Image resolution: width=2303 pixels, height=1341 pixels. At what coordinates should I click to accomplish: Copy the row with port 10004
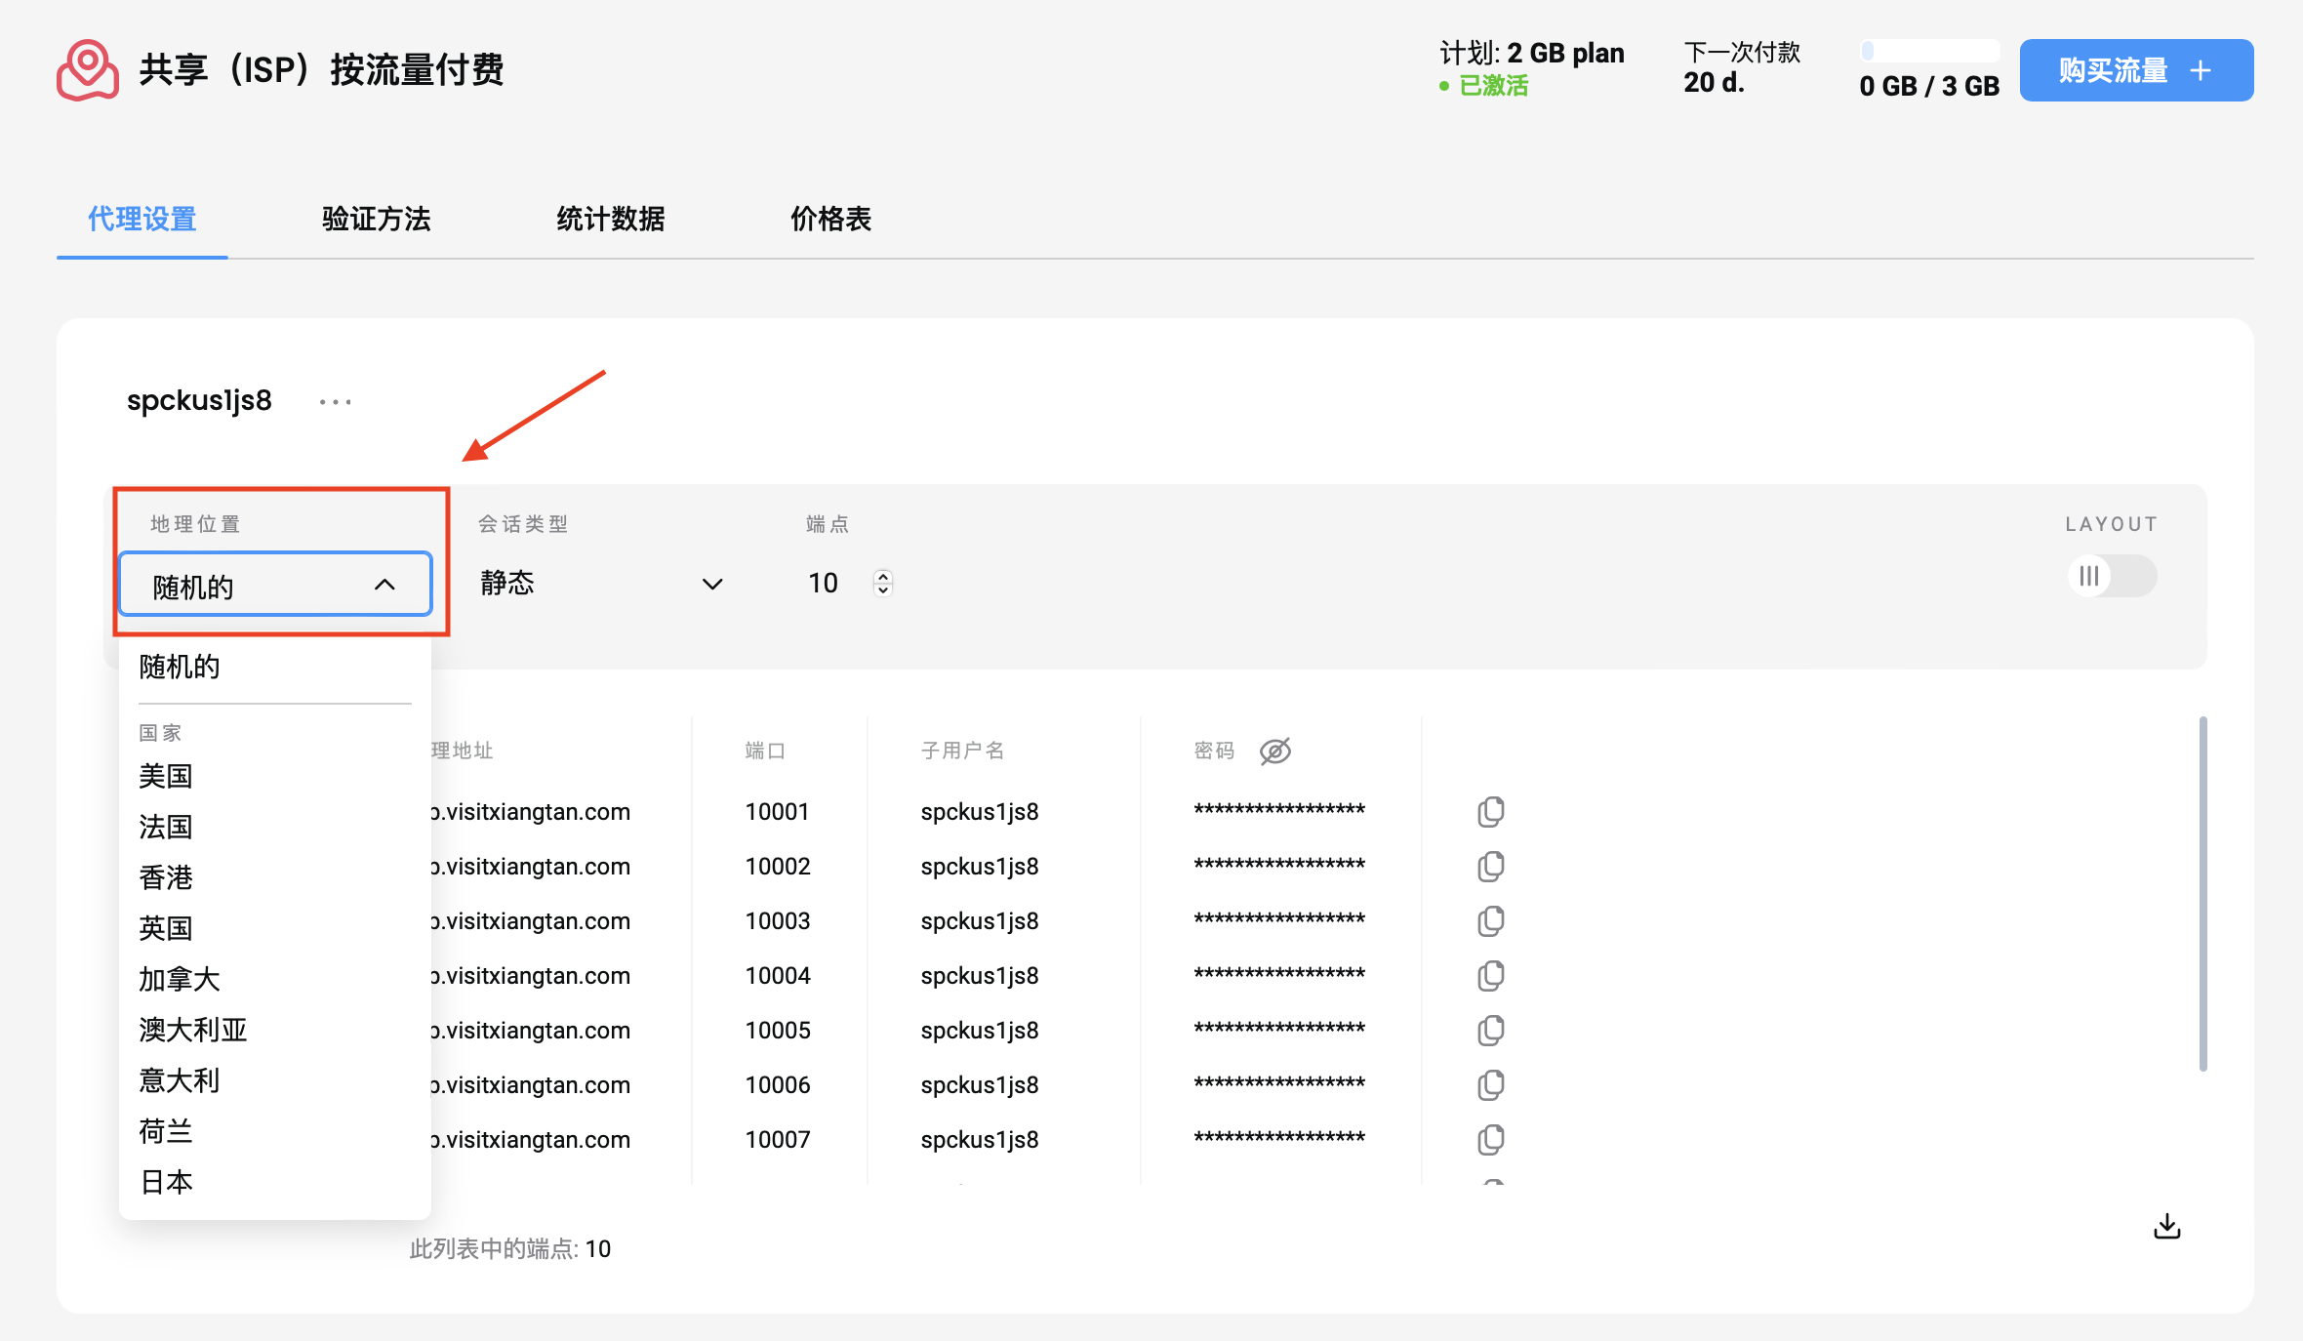pos(1490,976)
